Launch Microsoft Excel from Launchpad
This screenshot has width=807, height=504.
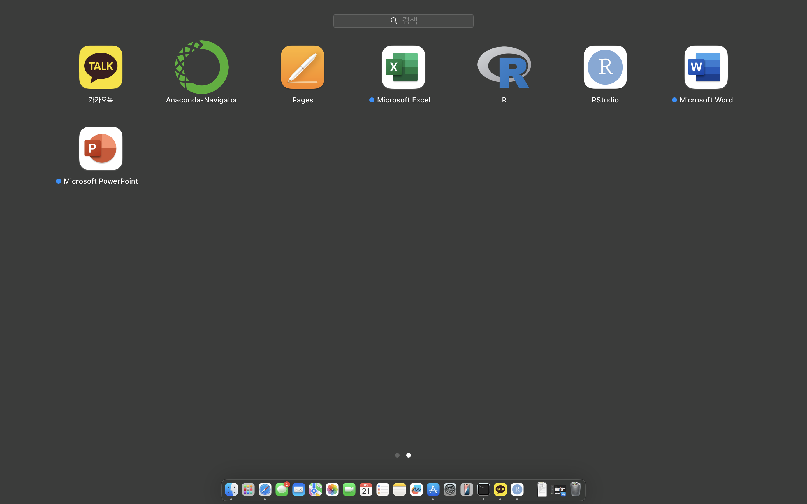click(x=403, y=67)
